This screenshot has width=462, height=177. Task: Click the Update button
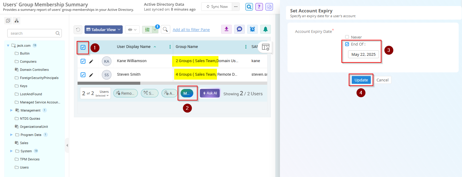[361, 80]
